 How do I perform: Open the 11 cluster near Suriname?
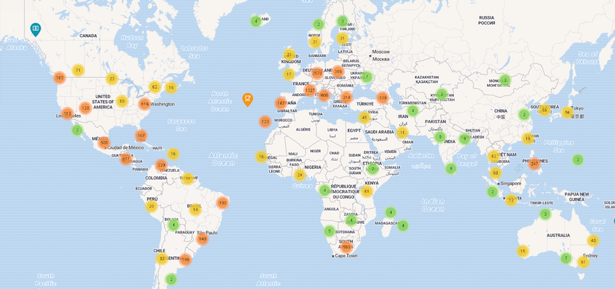pos(187,179)
